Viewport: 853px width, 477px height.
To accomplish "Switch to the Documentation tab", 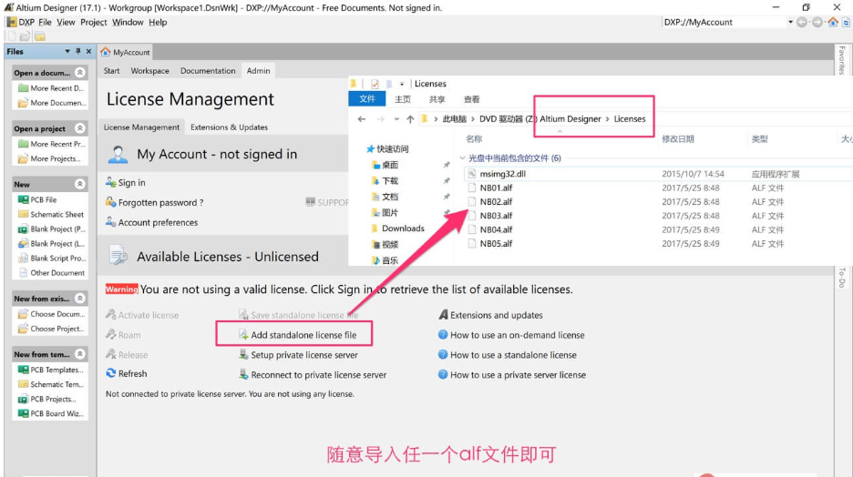I will pos(208,71).
